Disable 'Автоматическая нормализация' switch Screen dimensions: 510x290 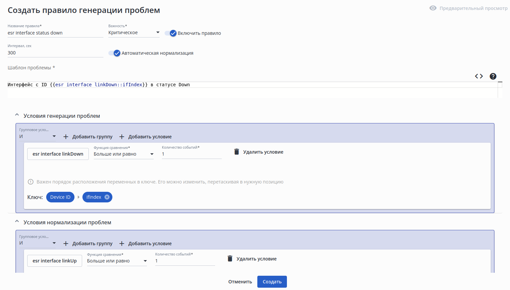[x=114, y=53]
